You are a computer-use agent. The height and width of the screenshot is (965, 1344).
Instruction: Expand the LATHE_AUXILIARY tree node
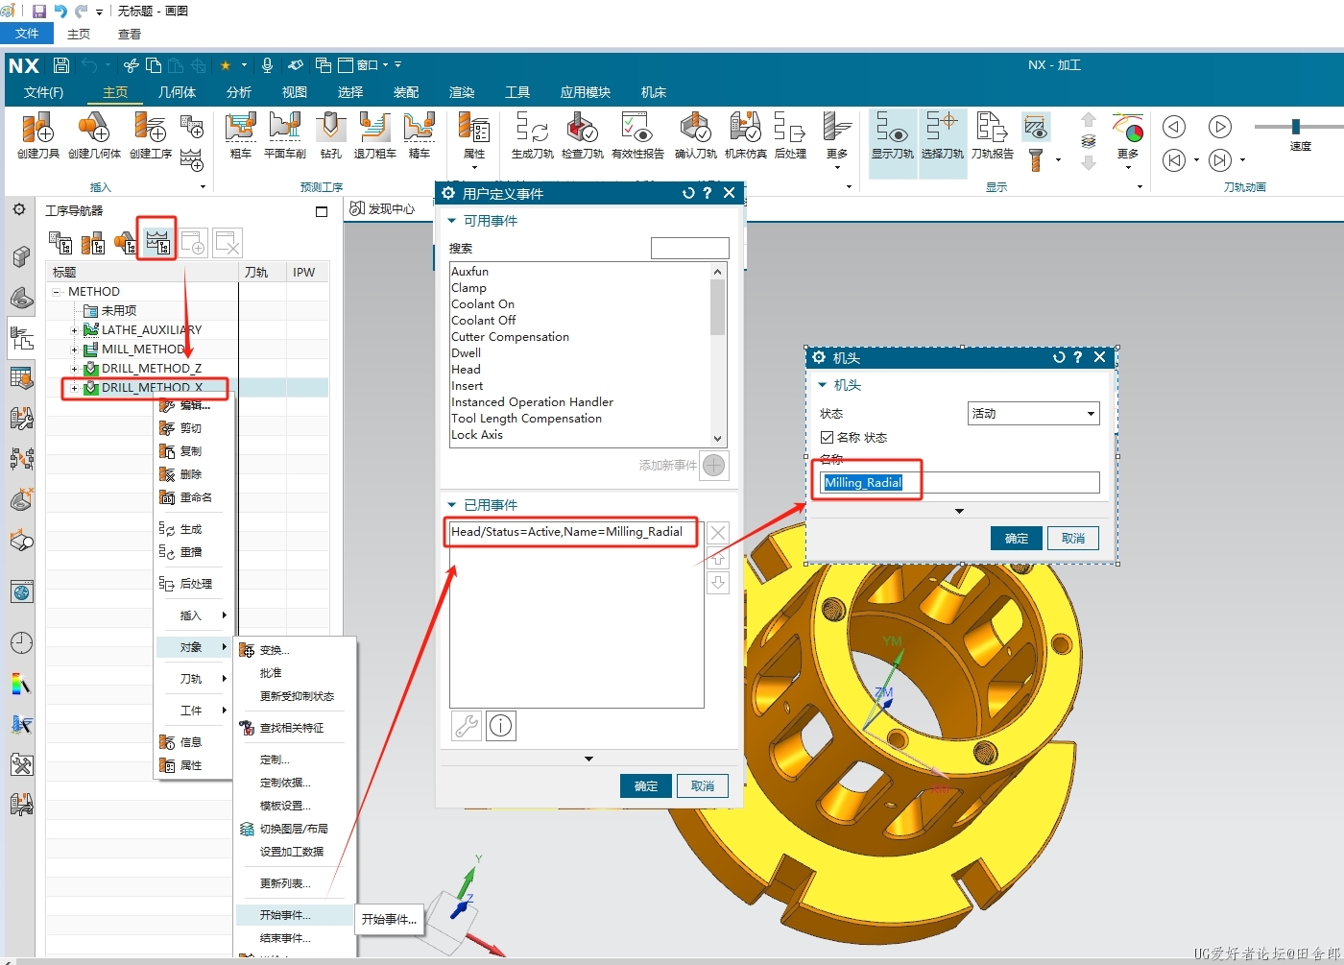[x=74, y=329]
